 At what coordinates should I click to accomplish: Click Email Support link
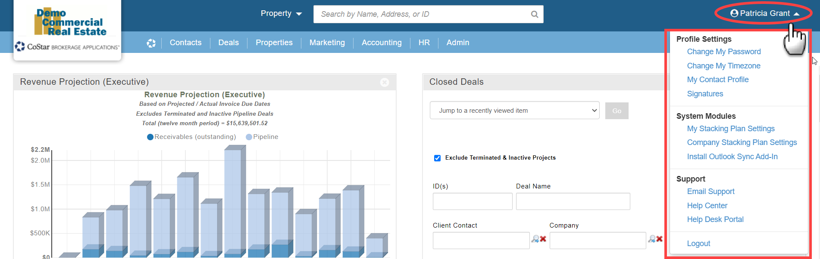(710, 191)
